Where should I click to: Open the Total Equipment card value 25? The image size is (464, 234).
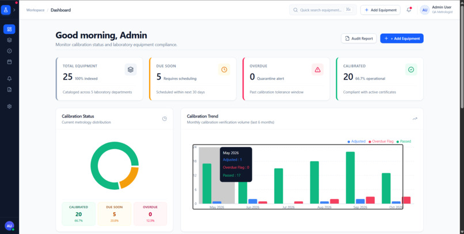(x=67, y=77)
